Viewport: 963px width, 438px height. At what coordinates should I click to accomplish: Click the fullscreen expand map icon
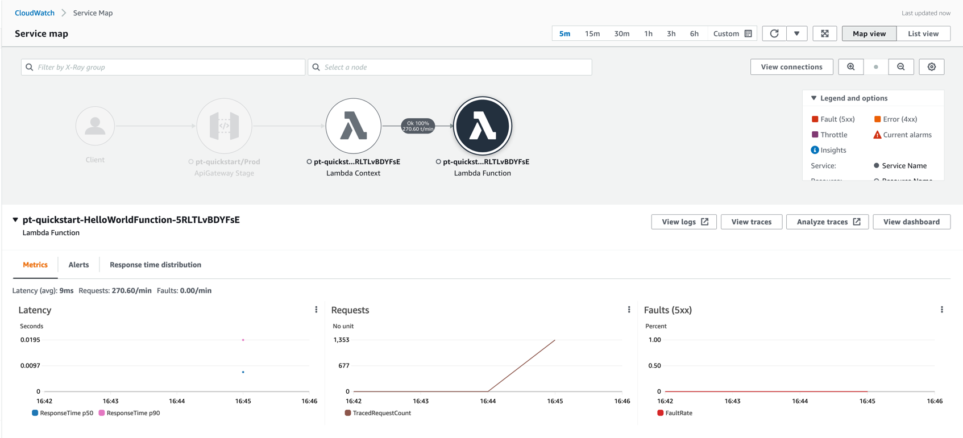(824, 34)
